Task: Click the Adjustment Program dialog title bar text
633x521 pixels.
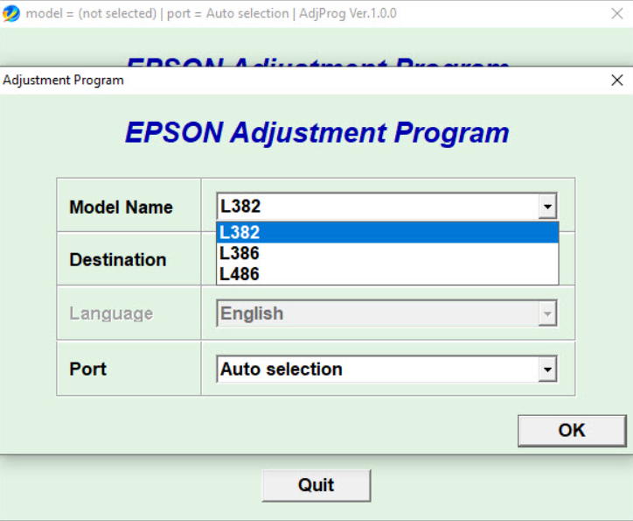Action: point(64,81)
